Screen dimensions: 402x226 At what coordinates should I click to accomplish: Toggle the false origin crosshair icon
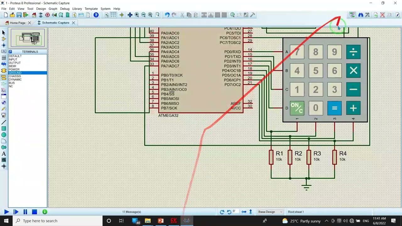click(122, 15)
